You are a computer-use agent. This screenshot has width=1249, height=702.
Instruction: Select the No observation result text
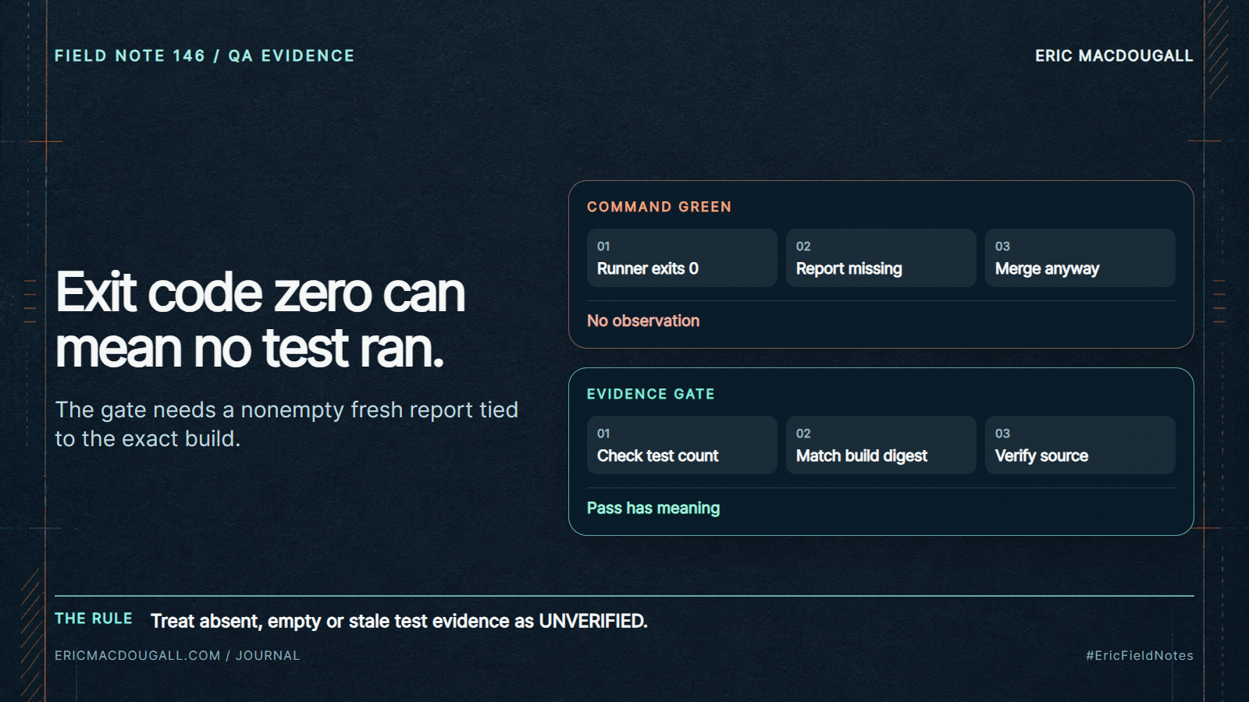(x=643, y=321)
